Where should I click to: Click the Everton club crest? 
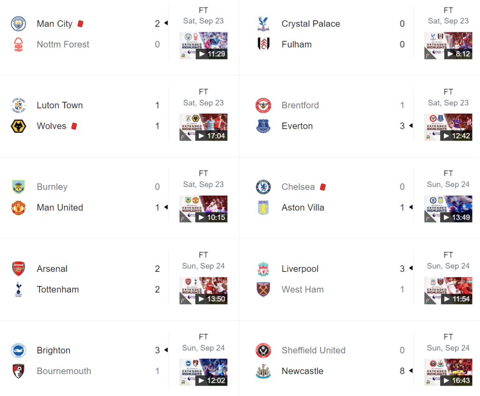pos(263,126)
